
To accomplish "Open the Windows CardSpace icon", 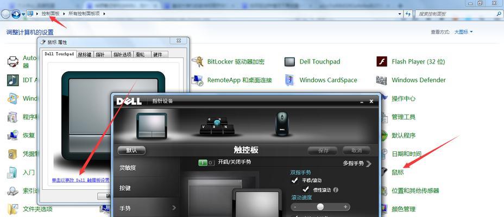I will point(289,80).
